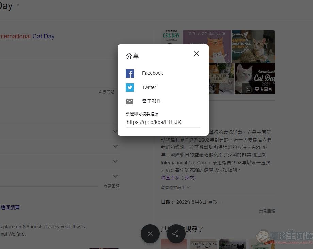The width and height of the screenshot is (313, 249).
Task: Open the three-dot menu beside the Day title
Action: [x=18, y=6]
